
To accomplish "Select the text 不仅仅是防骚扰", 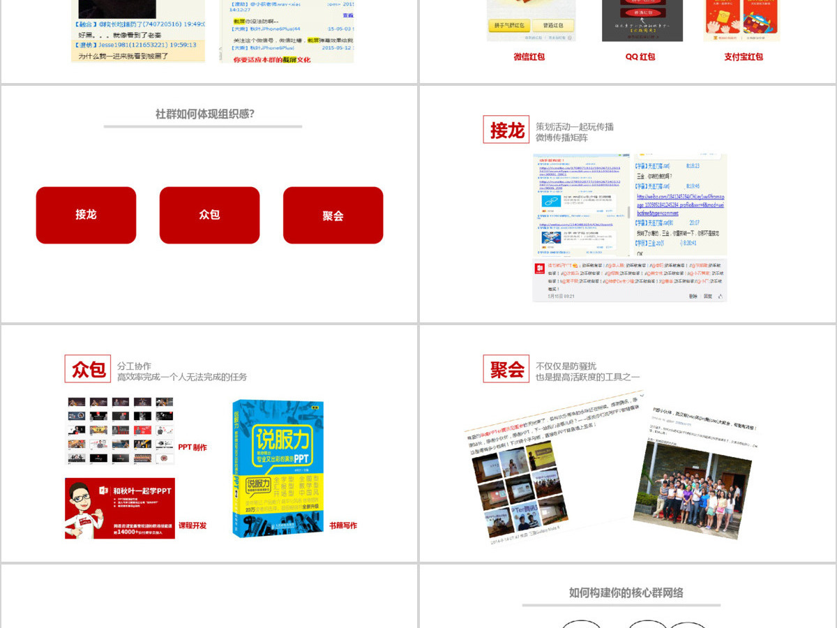I will click(566, 366).
